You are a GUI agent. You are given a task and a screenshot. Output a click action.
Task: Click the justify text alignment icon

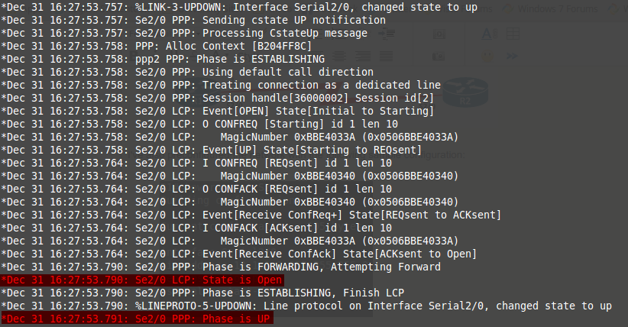[x=388, y=57]
